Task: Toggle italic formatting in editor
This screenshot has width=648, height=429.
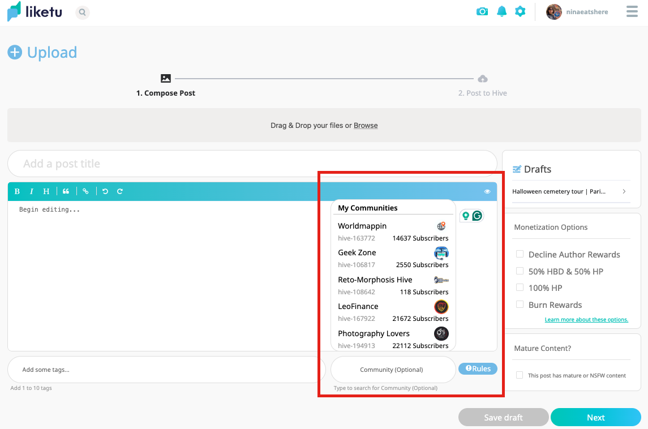Action: click(31, 191)
